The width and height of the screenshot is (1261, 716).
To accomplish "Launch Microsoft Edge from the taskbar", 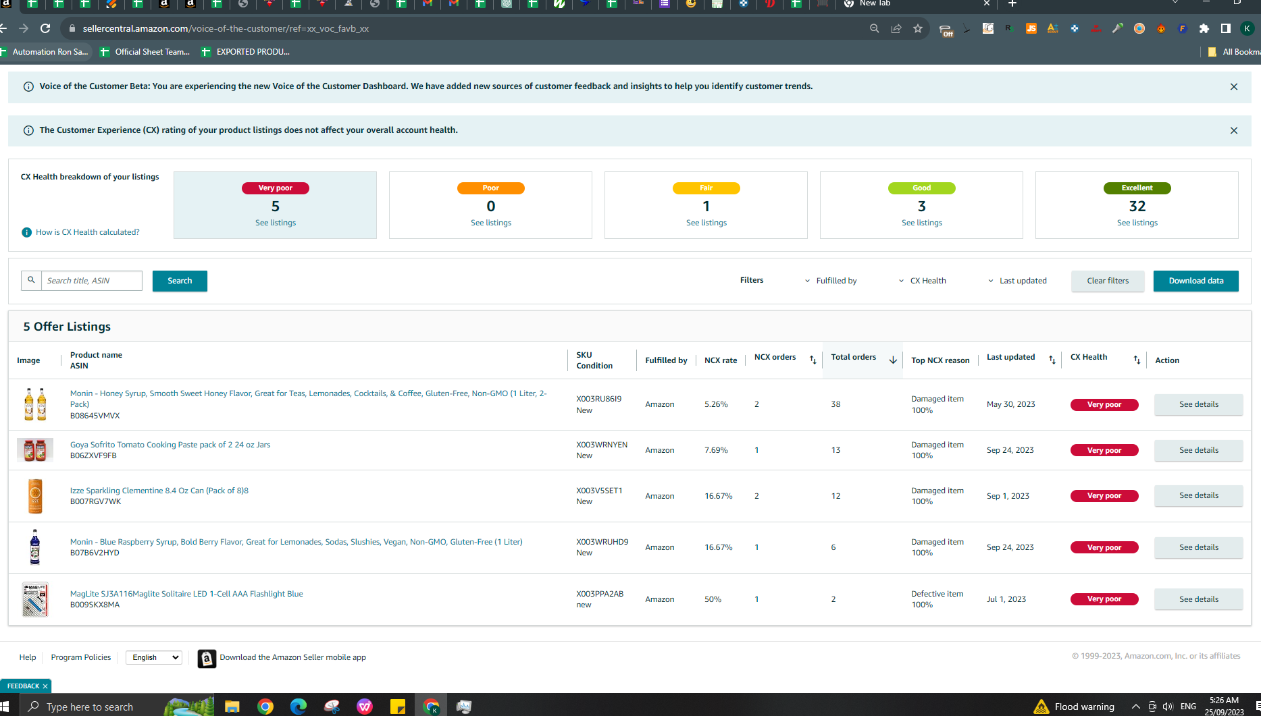I will point(298,707).
